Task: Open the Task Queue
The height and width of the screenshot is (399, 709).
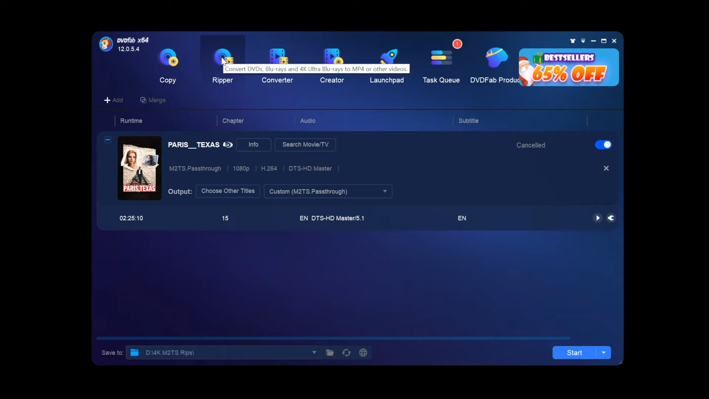Action: pyautogui.click(x=441, y=65)
